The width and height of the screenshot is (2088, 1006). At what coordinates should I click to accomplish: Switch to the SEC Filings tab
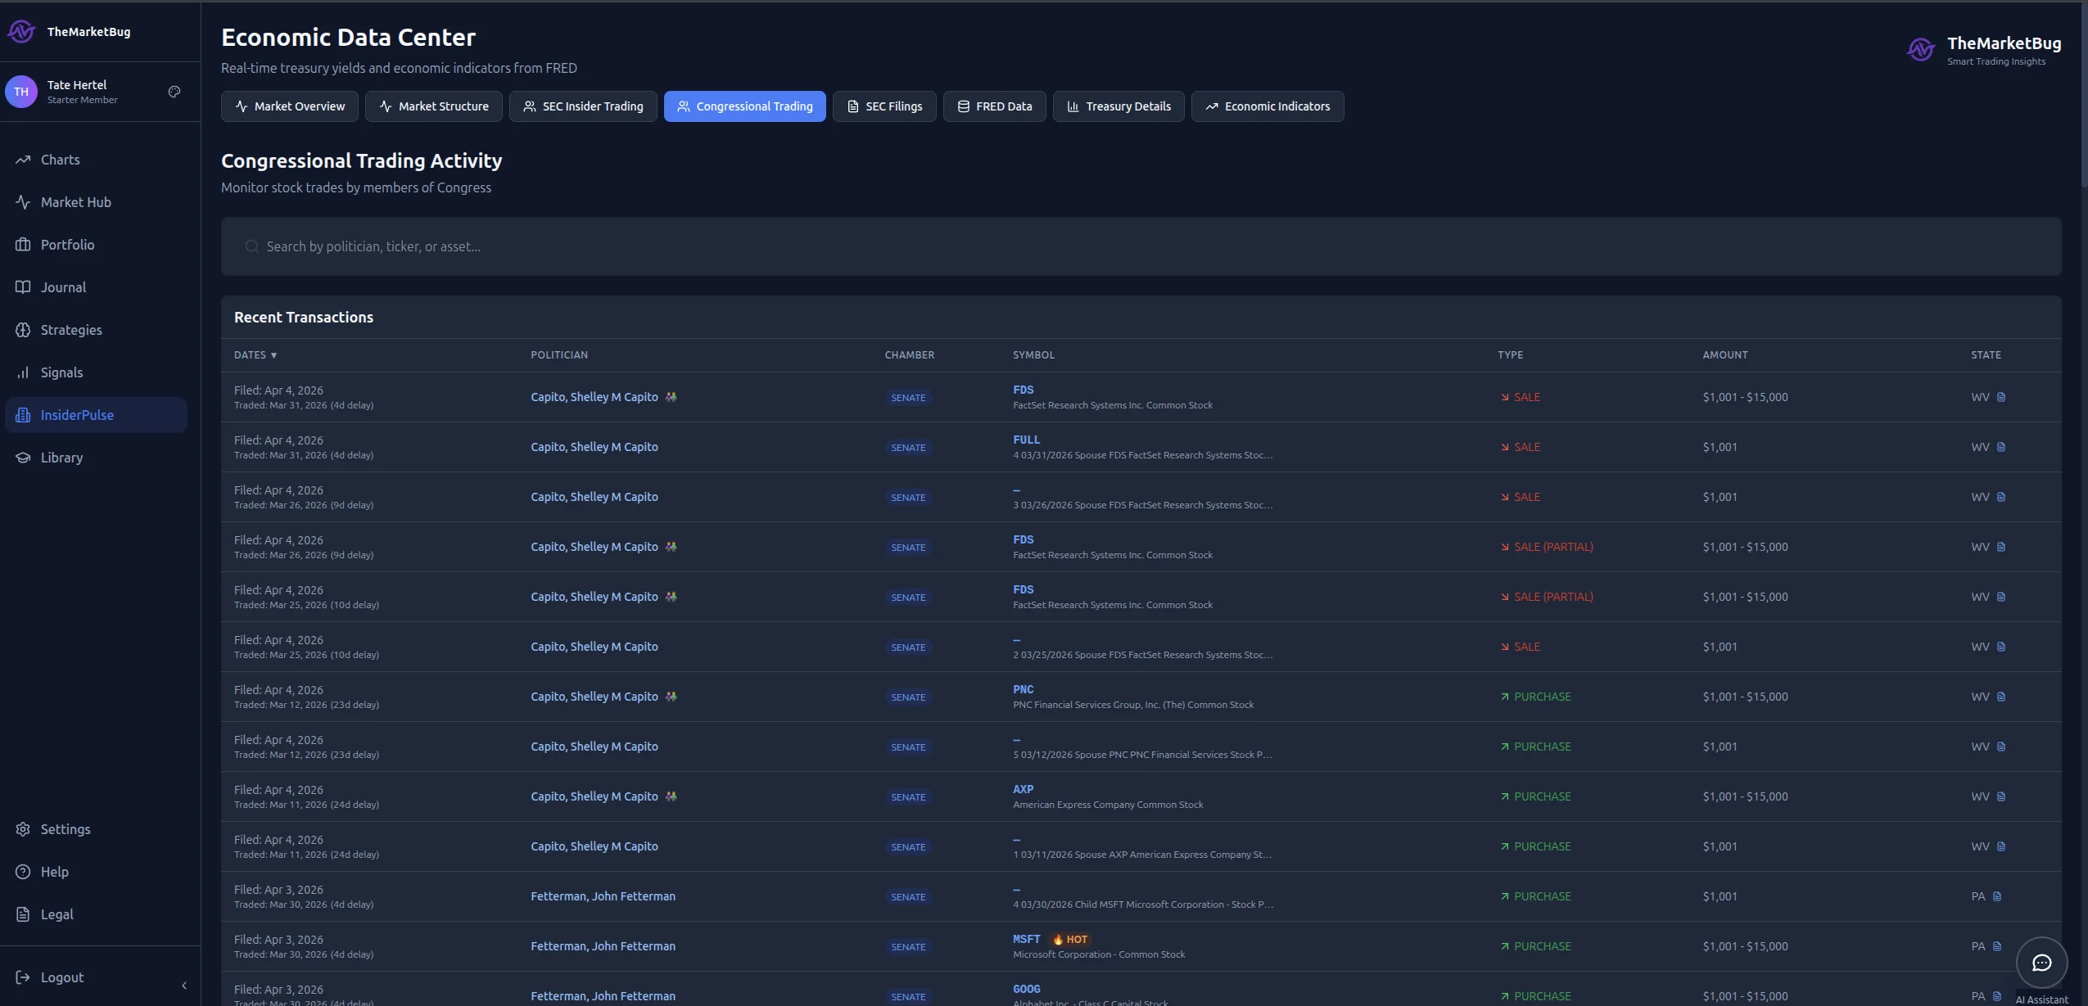[x=884, y=106]
